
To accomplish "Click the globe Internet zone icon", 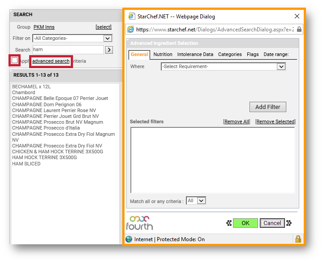I will (129, 239).
